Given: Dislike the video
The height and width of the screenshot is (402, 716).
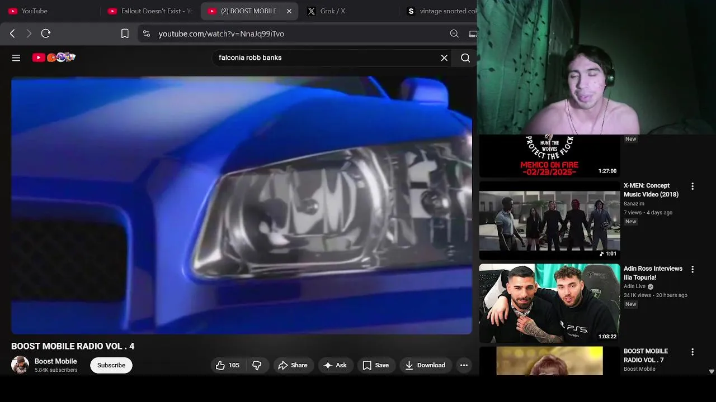Looking at the screenshot, I should pyautogui.click(x=257, y=365).
